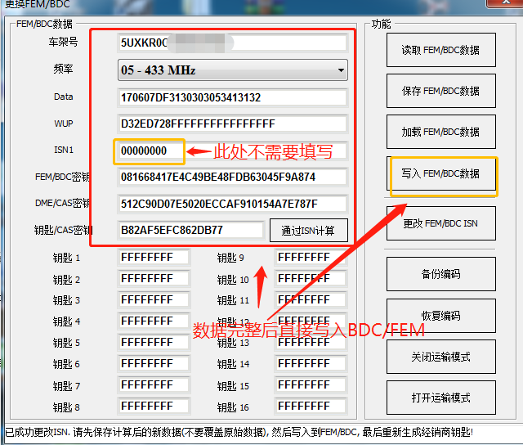Click the 钥匙 5 value field
This screenshot has height=445, width=523.
pos(154,342)
